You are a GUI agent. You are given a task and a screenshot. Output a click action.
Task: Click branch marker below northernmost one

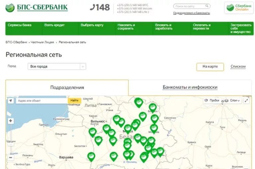point(143,117)
